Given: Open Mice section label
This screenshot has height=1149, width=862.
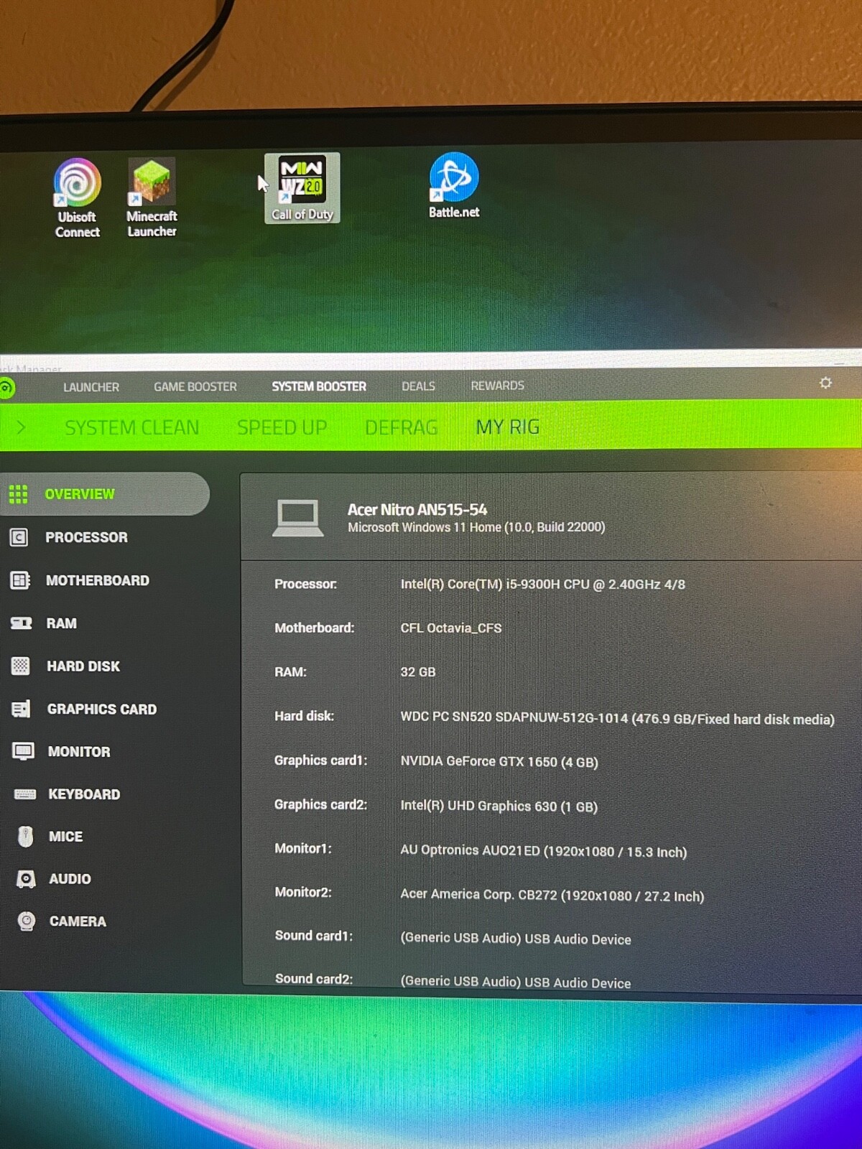Looking at the screenshot, I should [65, 837].
